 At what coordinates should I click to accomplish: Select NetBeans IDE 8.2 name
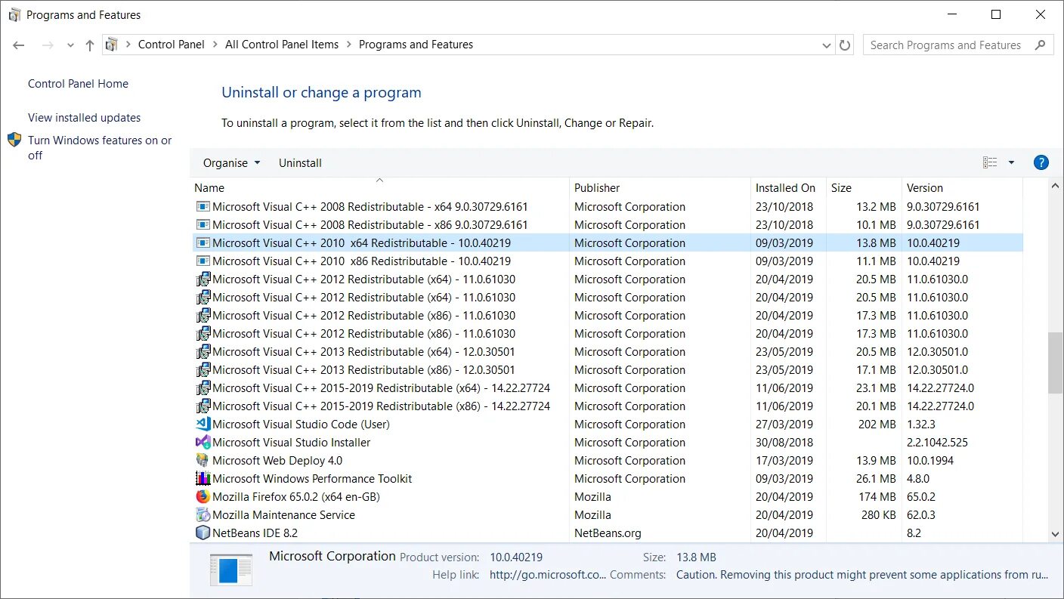[255, 533]
